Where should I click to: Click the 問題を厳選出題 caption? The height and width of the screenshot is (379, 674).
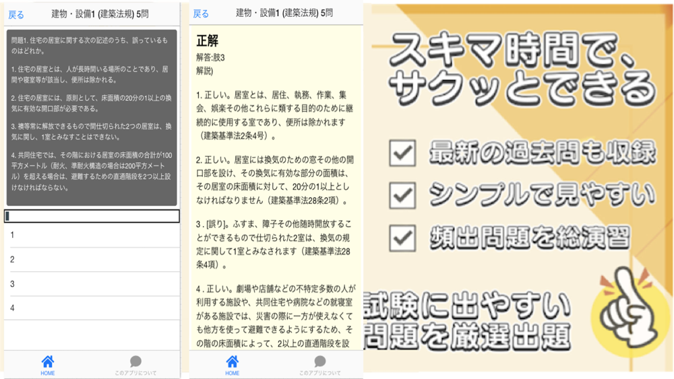click(468, 336)
